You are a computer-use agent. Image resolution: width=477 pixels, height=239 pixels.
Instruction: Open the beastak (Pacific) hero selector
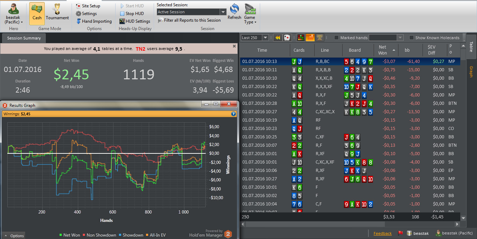pyautogui.click(x=14, y=14)
